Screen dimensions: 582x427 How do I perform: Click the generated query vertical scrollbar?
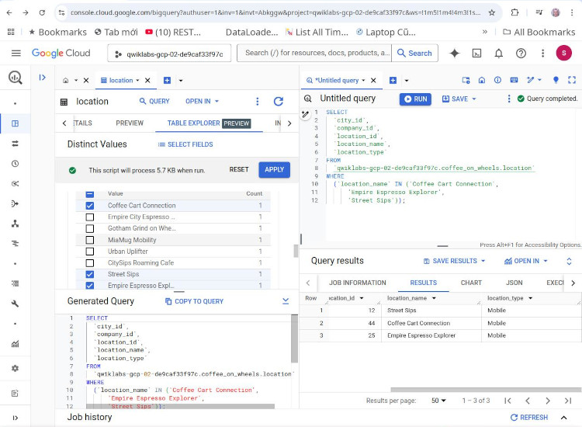[294, 338]
